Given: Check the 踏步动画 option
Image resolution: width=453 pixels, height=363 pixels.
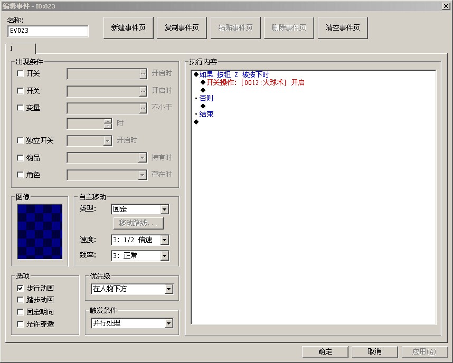Looking at the screenshot, I should click(x=20, y=300).
